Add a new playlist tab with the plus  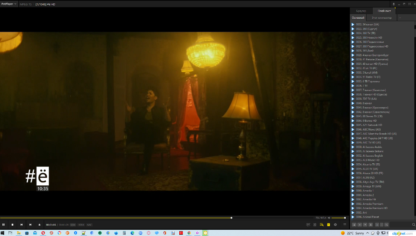point(400,18)
